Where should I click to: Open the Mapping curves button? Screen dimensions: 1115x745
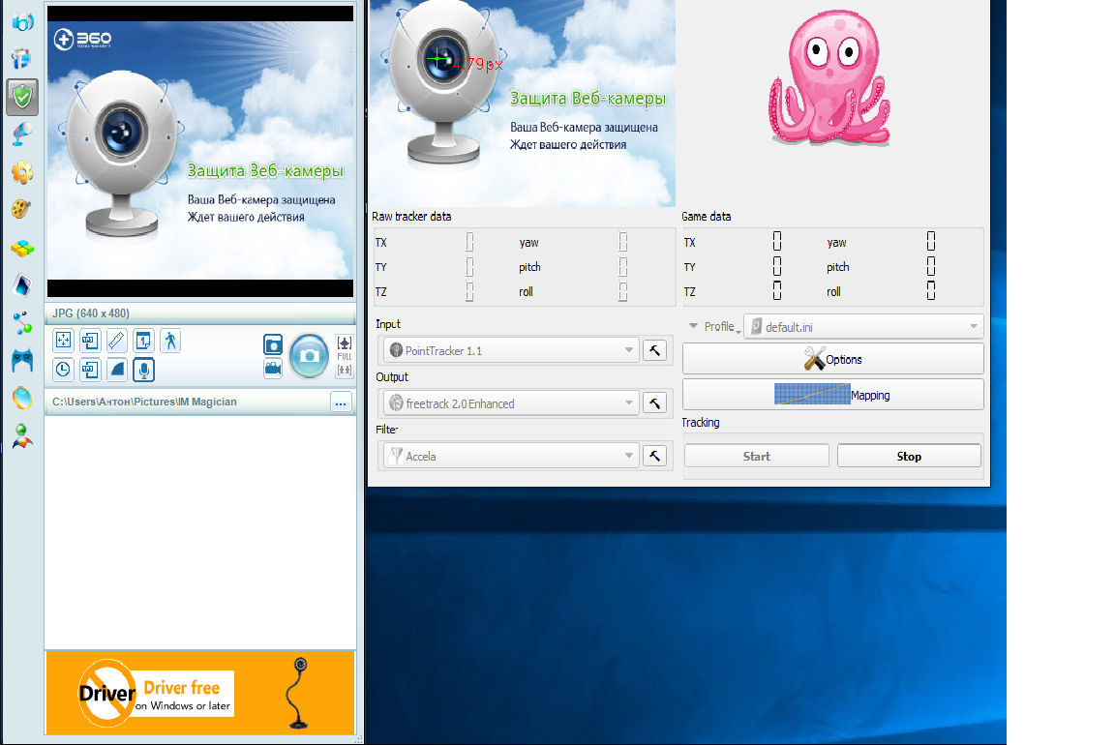pyautogui.click(x=832, y=395)
